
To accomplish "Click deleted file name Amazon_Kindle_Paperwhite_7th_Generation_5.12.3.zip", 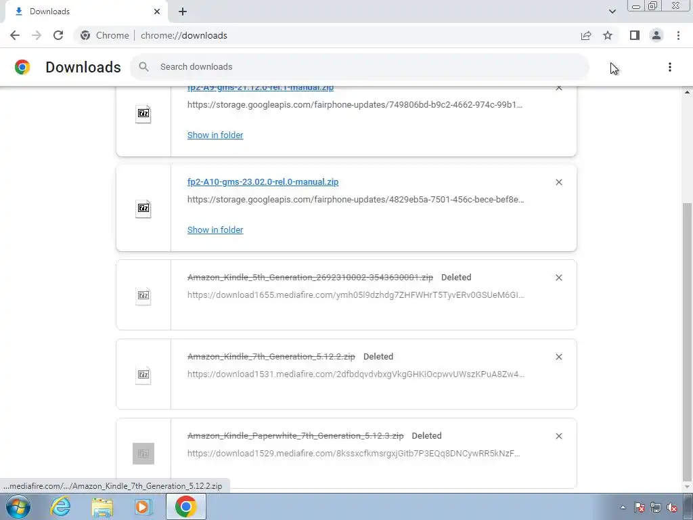I will 296,435.
